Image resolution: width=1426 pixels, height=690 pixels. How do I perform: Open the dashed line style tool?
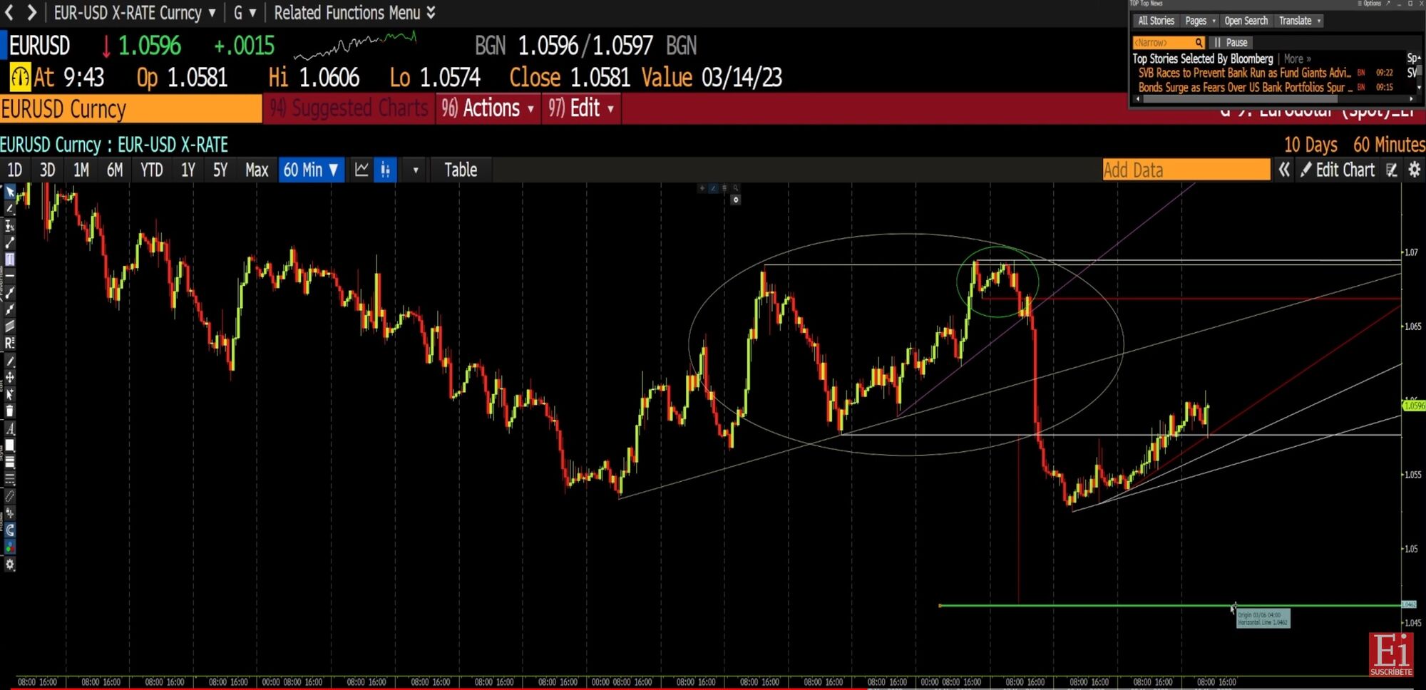coord(10,479)
